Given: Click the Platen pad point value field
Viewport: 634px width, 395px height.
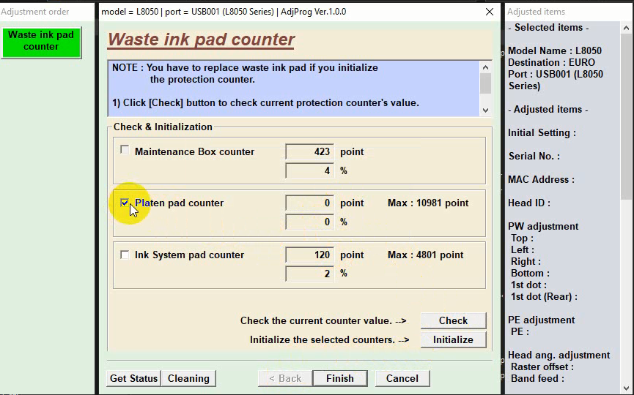Looking at the screenshot, I should point(309,203).
